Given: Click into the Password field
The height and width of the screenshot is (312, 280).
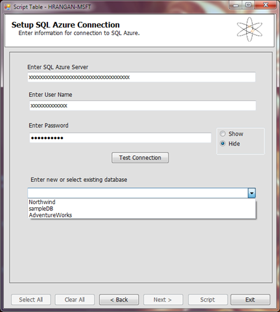Looking at the screenshot, I should point(121,138).
